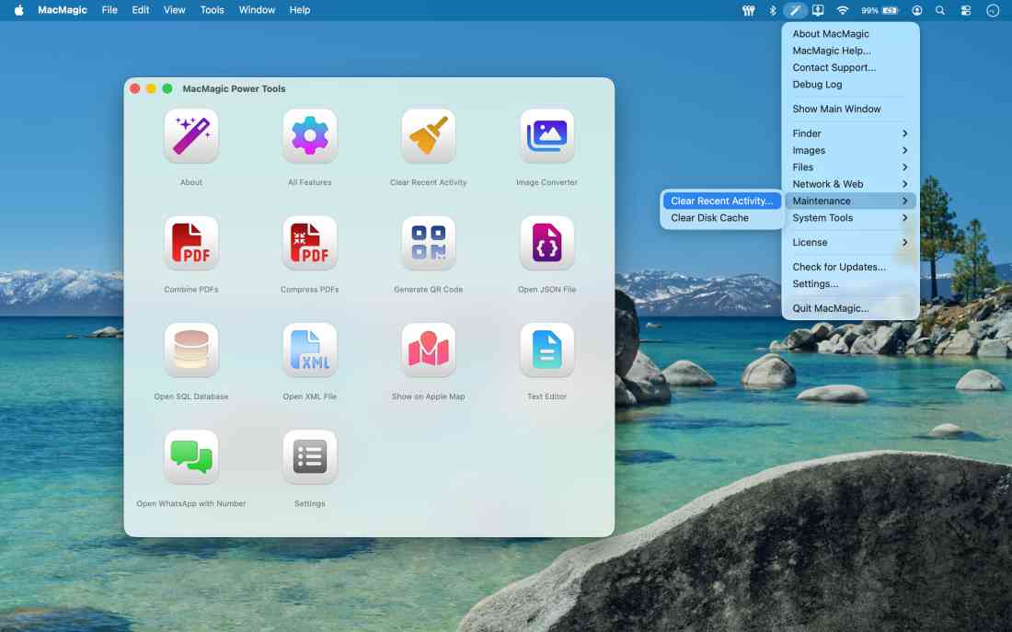Open the JSON File viewer tool
Image resolution: width=1012 pixels, height=632 pixels.
[x=546, y=242]
